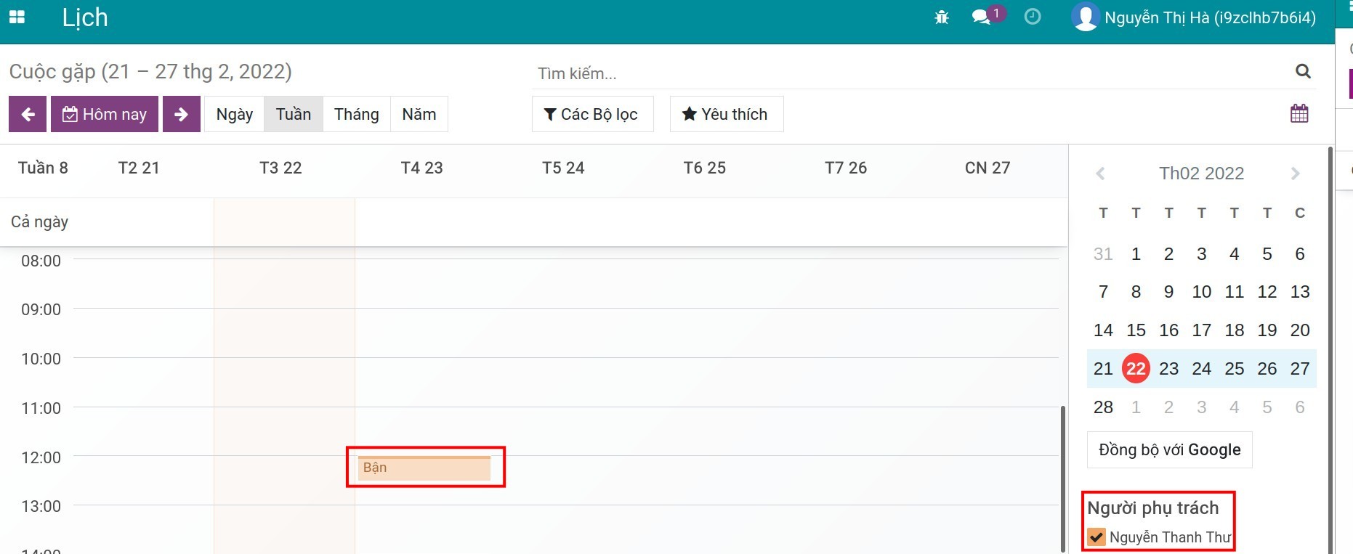Open the conversations chat icon
Screen dimensions: 1353x554
point(982,17)
